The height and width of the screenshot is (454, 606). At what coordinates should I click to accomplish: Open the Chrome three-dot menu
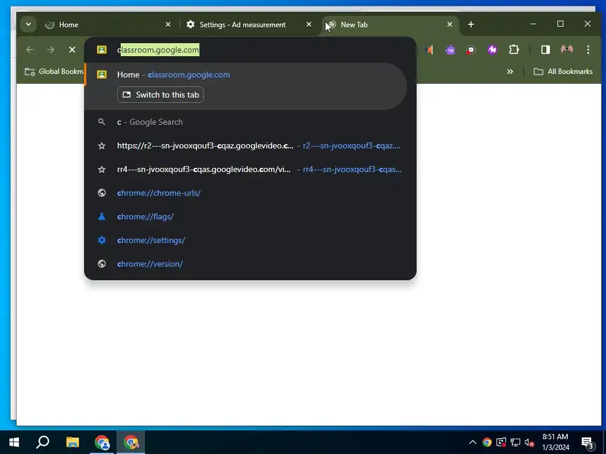point(588,50)
